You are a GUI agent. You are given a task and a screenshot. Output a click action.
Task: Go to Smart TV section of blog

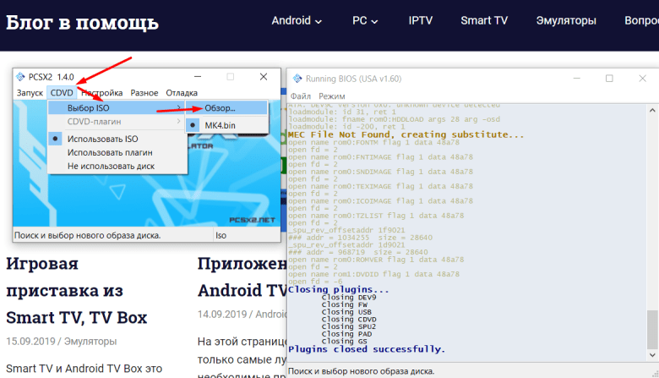pyautogui.click(x=484, y=20)
